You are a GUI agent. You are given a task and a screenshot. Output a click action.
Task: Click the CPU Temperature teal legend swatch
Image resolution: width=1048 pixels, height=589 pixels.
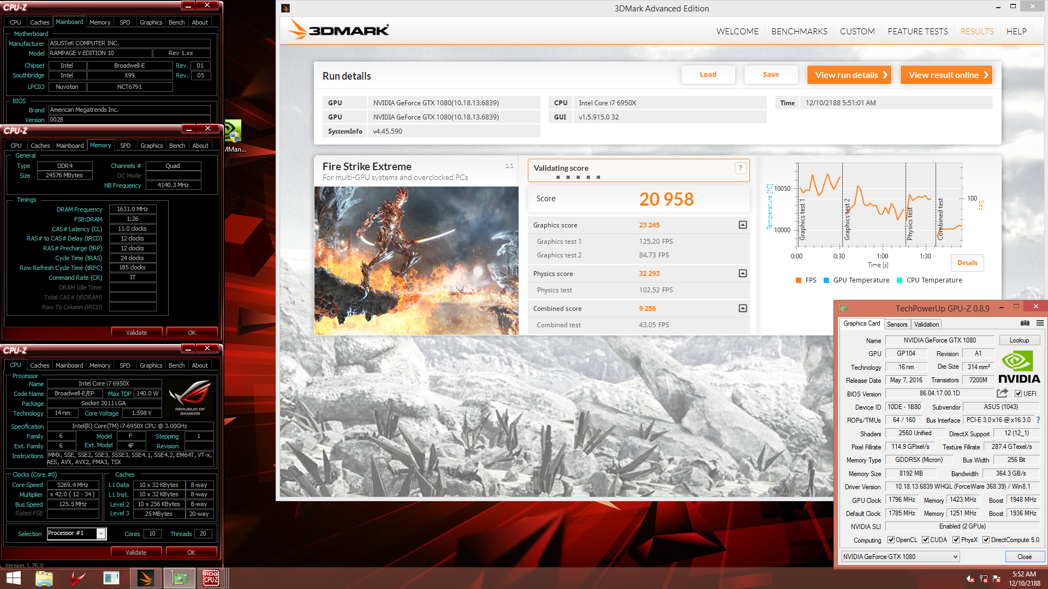tap(900, 280)
